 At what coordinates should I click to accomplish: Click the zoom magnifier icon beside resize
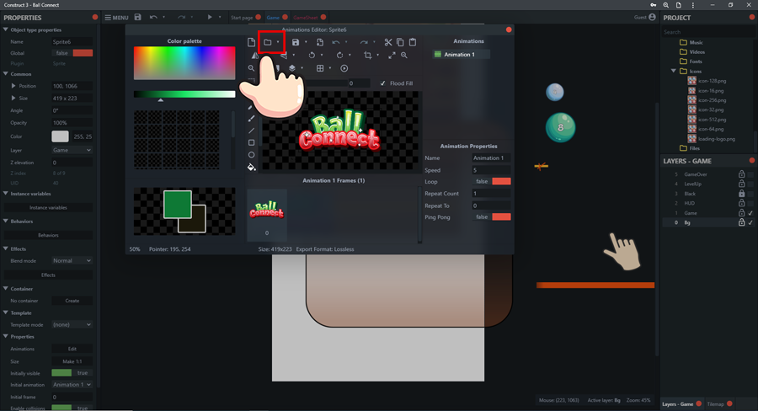(x=404, y=56)
